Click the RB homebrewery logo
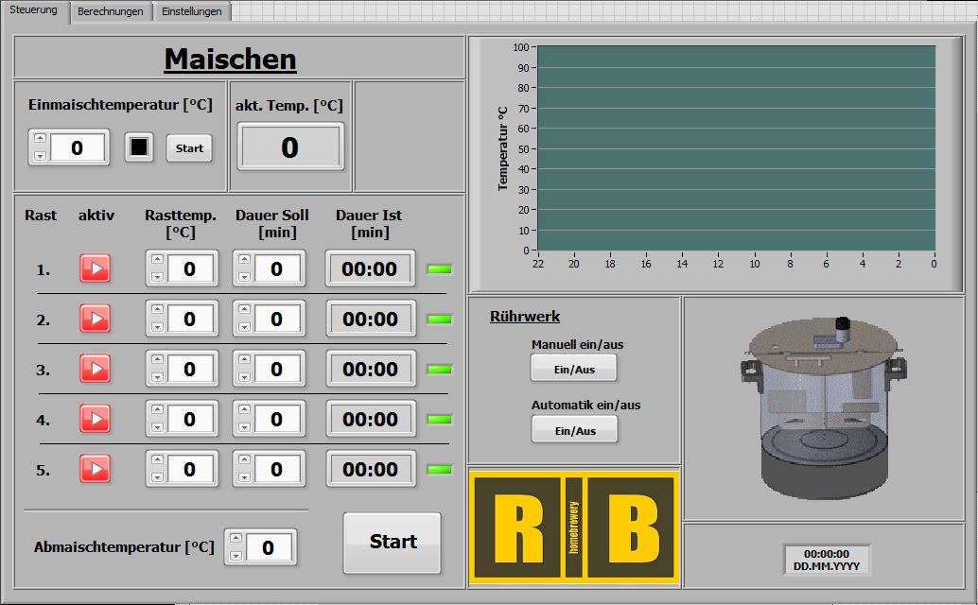The width and height of the screenshot is (978, 605). 574,527
